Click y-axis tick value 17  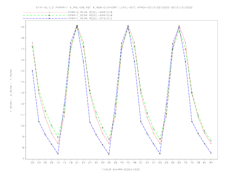click(x=22, y=49)
